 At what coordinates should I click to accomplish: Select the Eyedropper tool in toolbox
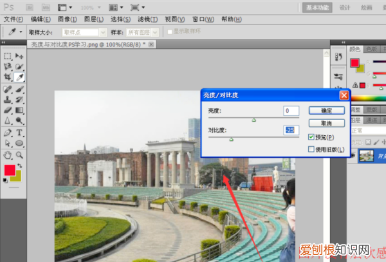pyautogui.click(x=19, y=77)
